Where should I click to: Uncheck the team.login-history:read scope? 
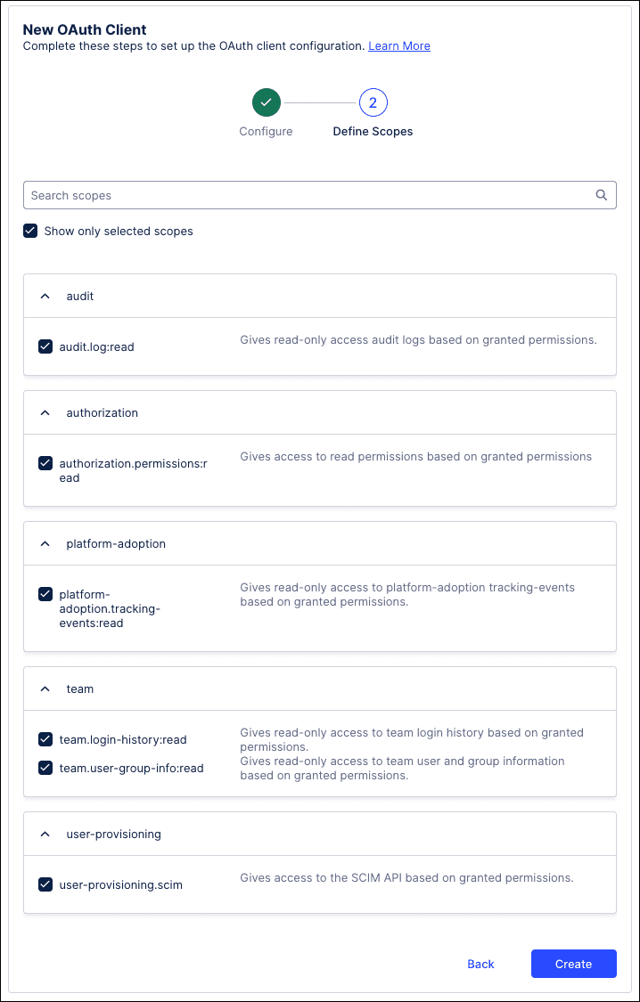coord(45,739)
